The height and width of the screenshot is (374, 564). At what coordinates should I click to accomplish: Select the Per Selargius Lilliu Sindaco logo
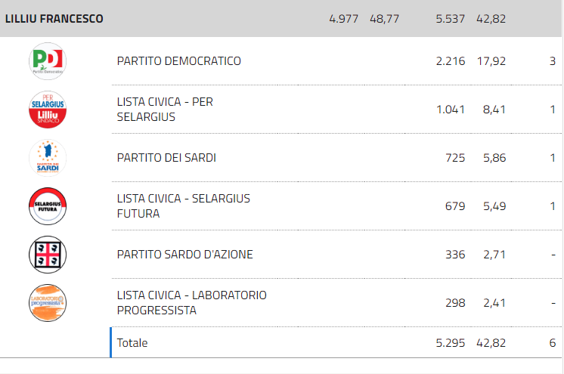coord(48,110)
